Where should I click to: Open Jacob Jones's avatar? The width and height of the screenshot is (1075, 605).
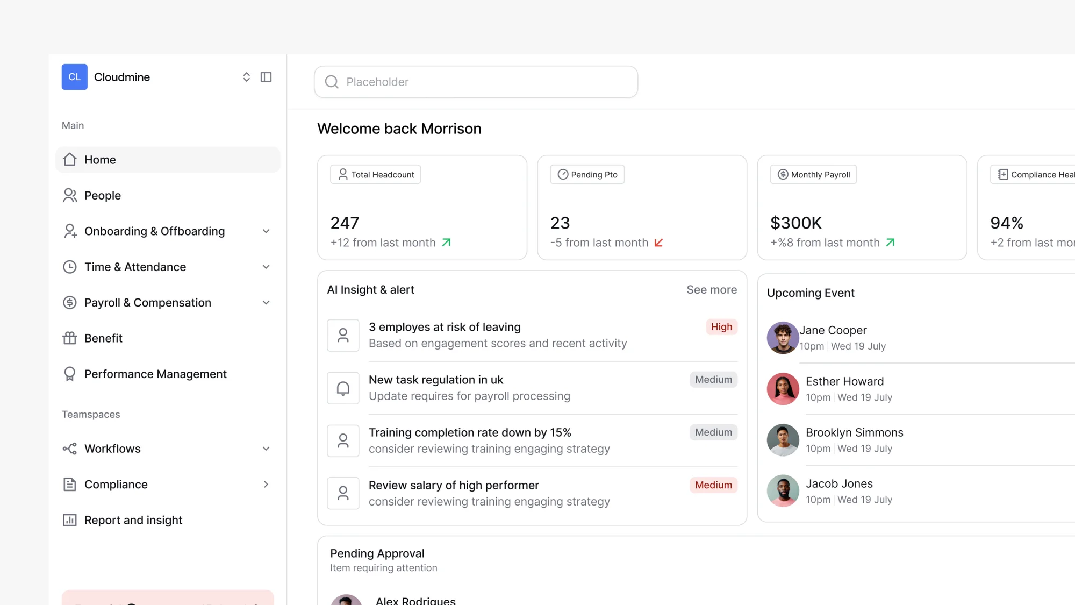point(783,491)
